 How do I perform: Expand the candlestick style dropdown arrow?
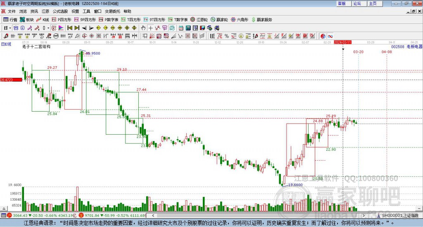48,28
